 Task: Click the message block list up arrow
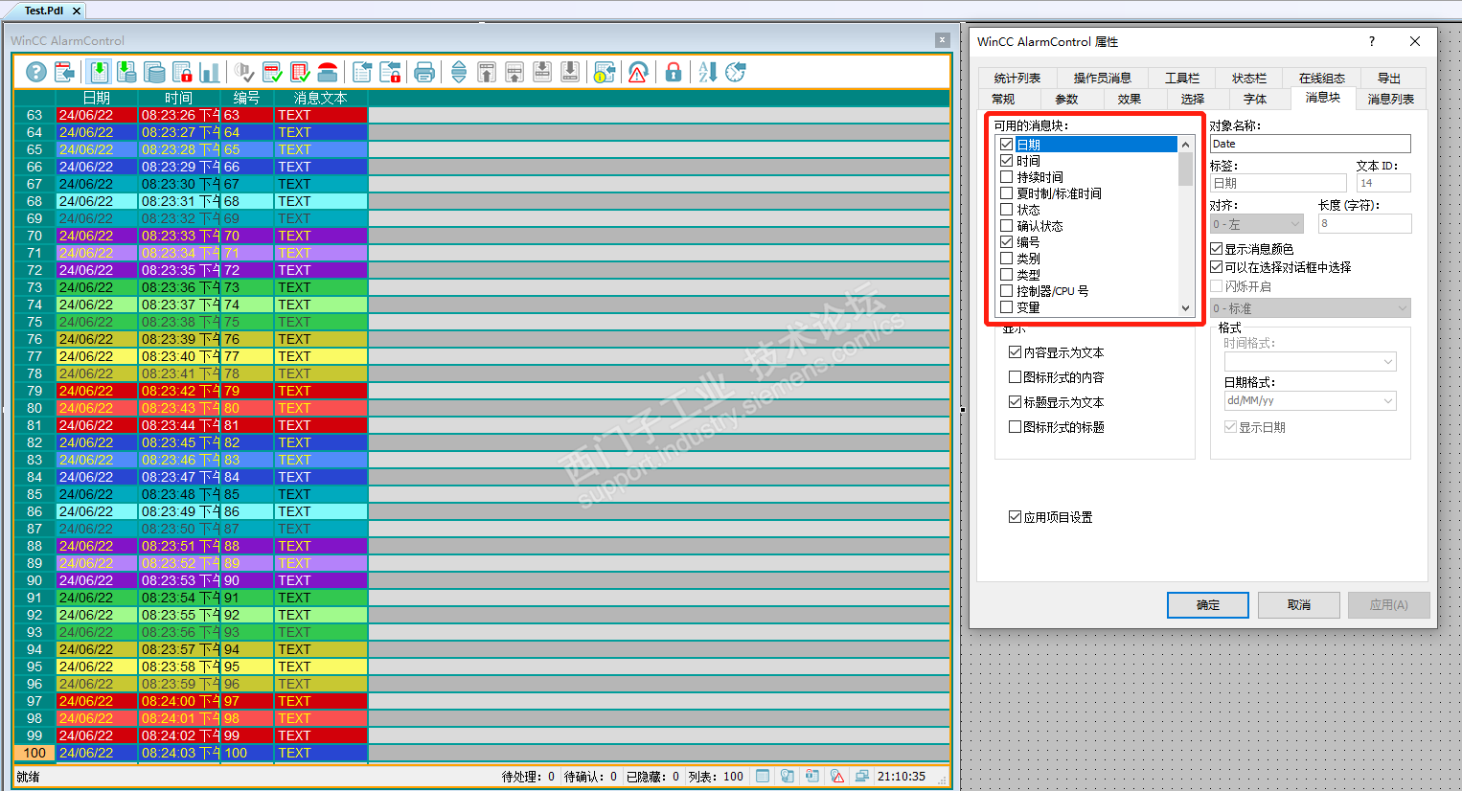[1186, 145]
